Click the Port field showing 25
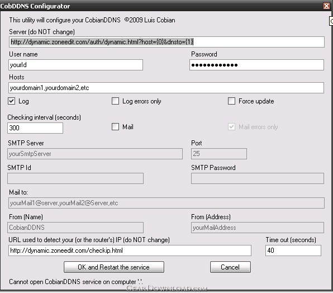This screenshot has height=293, width=333. (219, 154)
